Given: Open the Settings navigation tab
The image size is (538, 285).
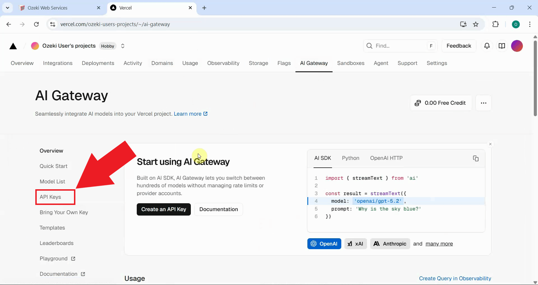Looking at the screenshot, I should (x=437, y=63).
